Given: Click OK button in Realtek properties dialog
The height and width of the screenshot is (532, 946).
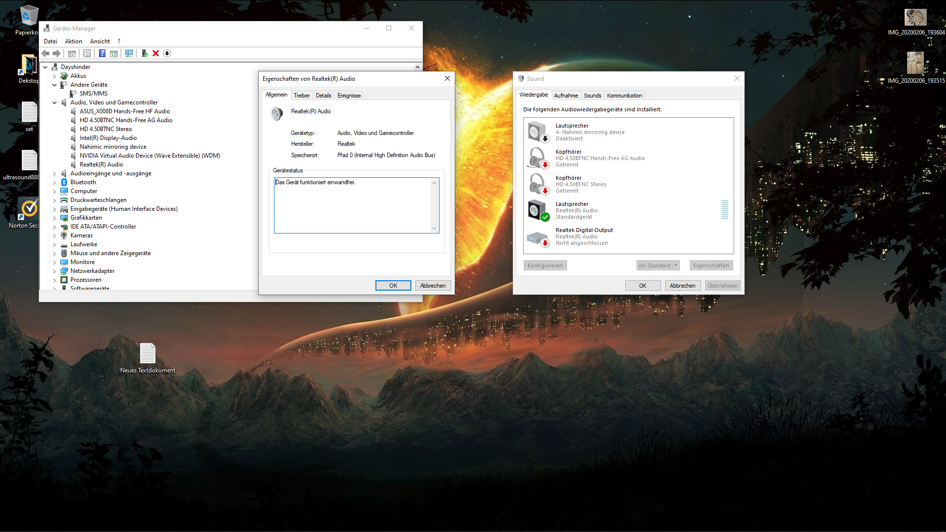Looking at the screenshot, I should [x=393, y=285].
